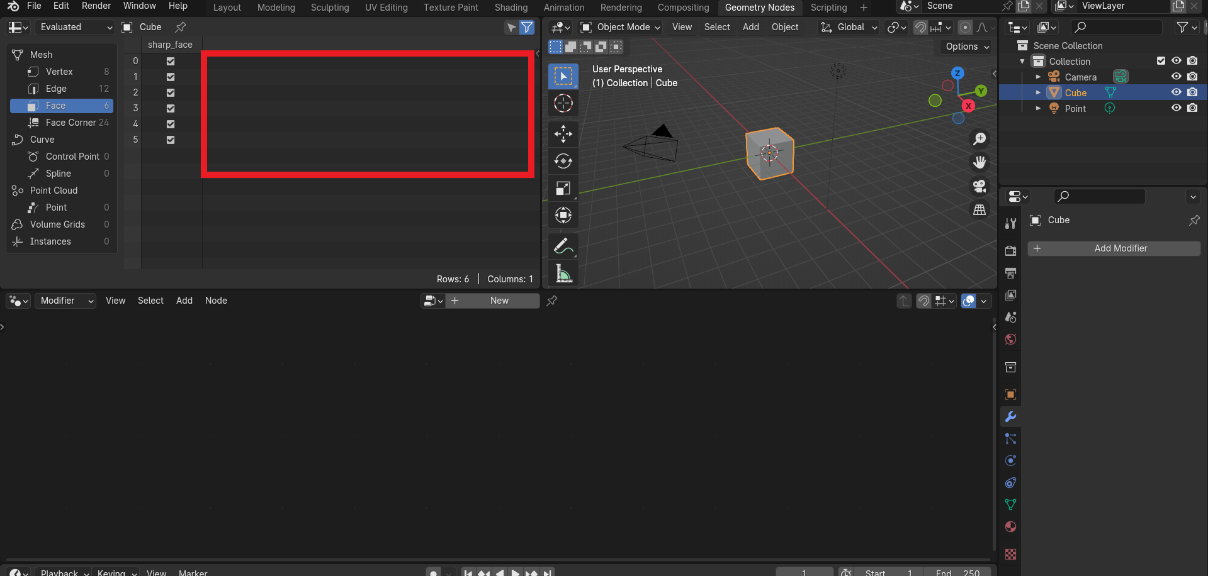Open the Modifier type dropdown in node editor
The height and width of the screenshot is (576, 1208).
(65, 301)
